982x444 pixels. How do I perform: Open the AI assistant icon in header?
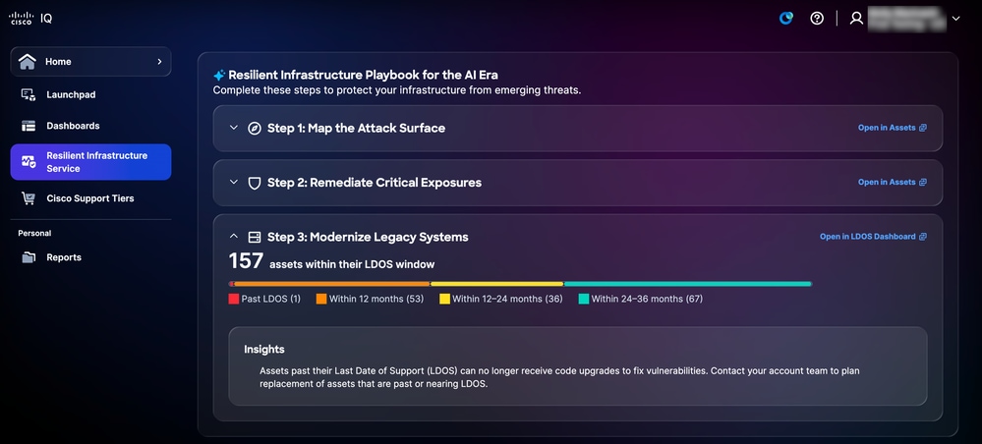pyautogui.click(x=786, y=18)
